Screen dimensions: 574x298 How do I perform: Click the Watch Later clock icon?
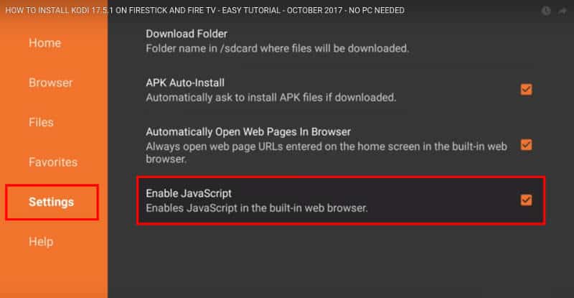[x=546, y=11]
